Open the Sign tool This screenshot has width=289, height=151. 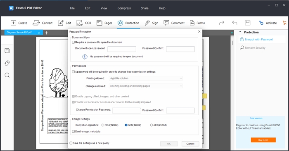152,23
